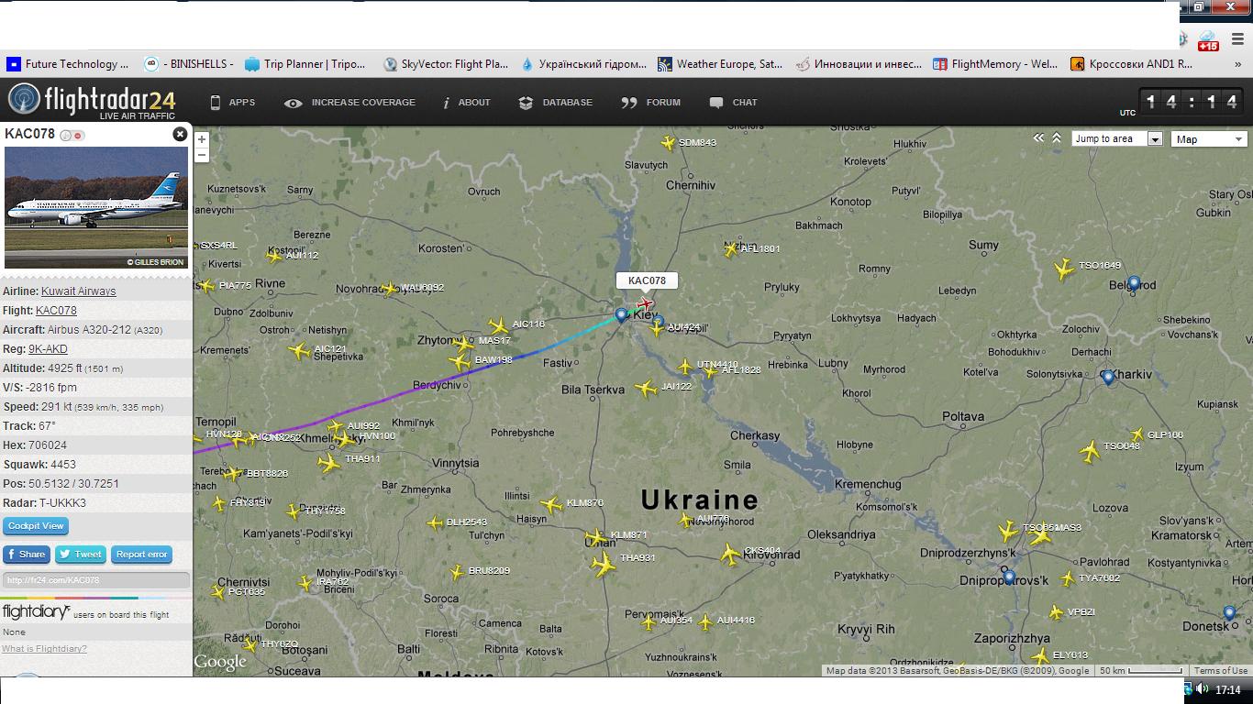1253x704 pixels.
Task: Close the KAC078 flight info panel
Action: coord(180,135)
